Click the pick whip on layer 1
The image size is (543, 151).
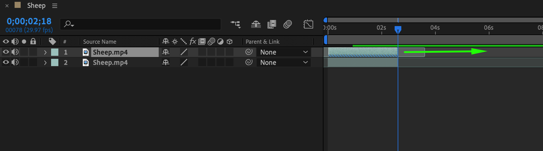coord(249,52)
